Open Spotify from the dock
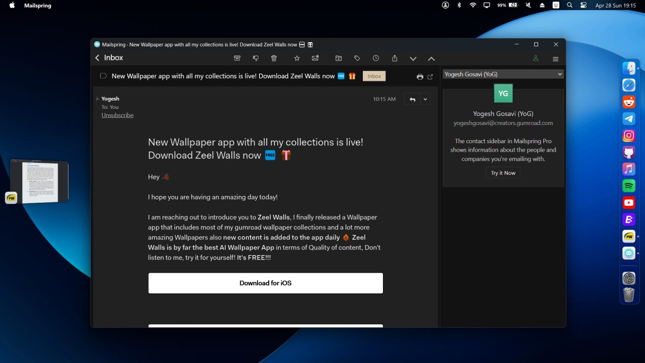Image resolution: width=645 pixels, height=363 pixels. [x=629, y=186]
